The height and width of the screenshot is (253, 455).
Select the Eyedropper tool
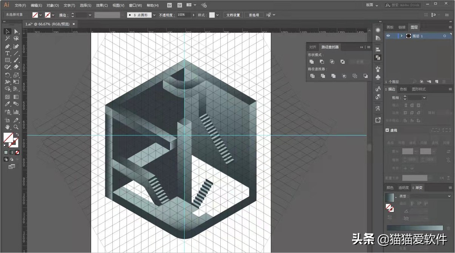click(7, 104)
